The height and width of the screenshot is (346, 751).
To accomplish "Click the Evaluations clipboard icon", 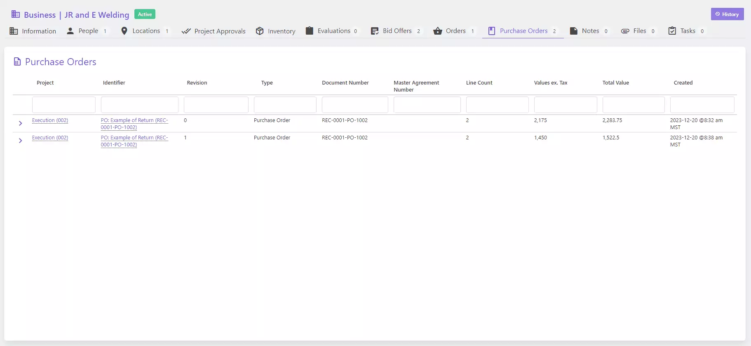I will click(310, 31).
